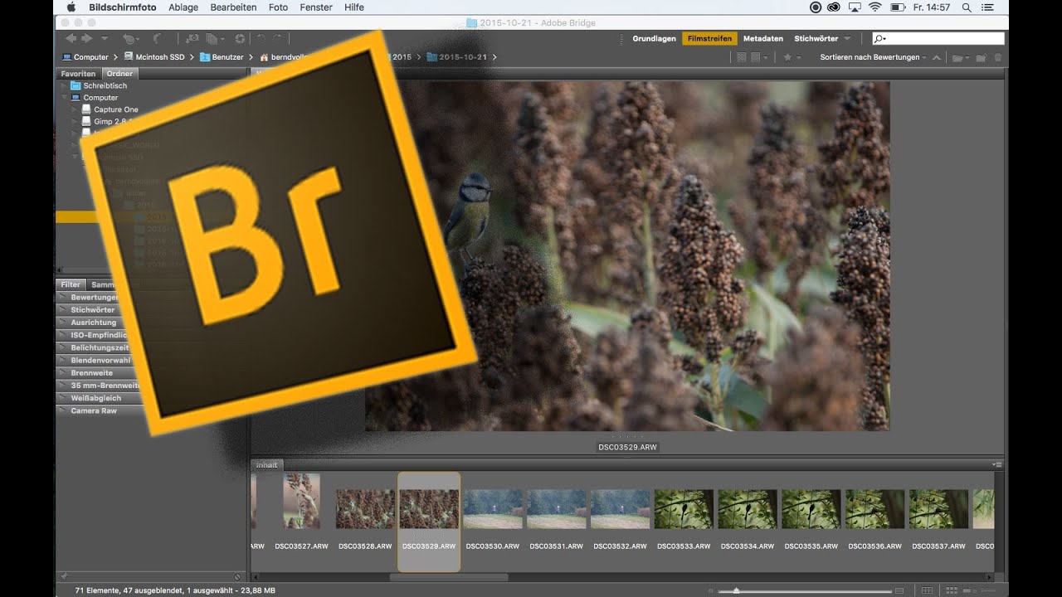The width and height of the screenshot is (1062, 597).
Task: Rotate clockwise using the toolbar icon
Action: [277, 39]
